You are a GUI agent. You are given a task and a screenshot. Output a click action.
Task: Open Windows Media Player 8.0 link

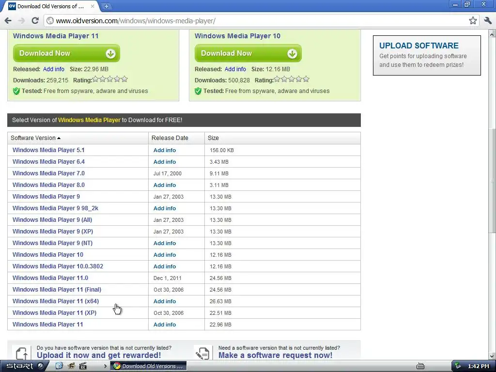(48, 185)
